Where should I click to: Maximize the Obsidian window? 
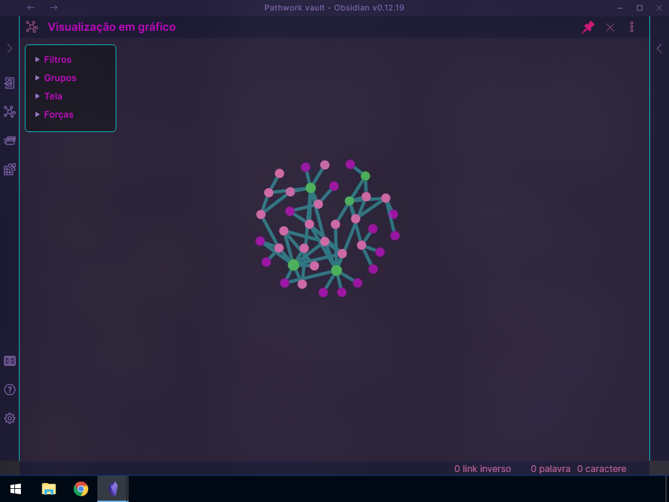pyautogui.click(x=640, y=8)
